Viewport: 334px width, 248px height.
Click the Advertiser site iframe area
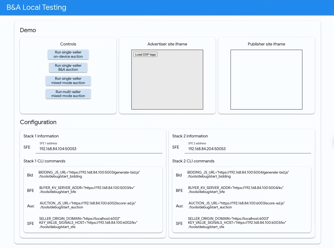[167, 79]
